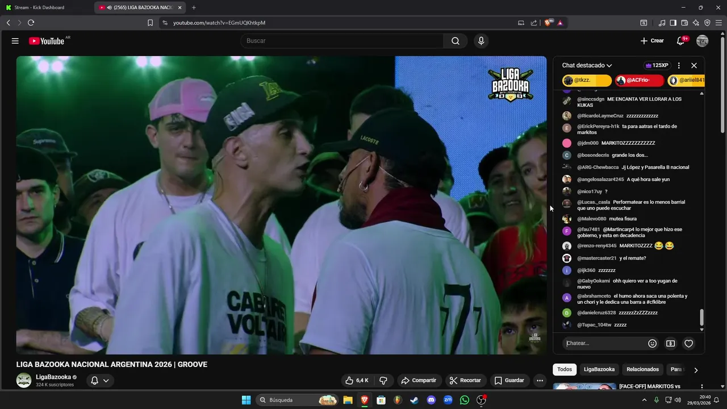Go back in browser history
This screenshot has height=409, width=727.
click(8, 23)
